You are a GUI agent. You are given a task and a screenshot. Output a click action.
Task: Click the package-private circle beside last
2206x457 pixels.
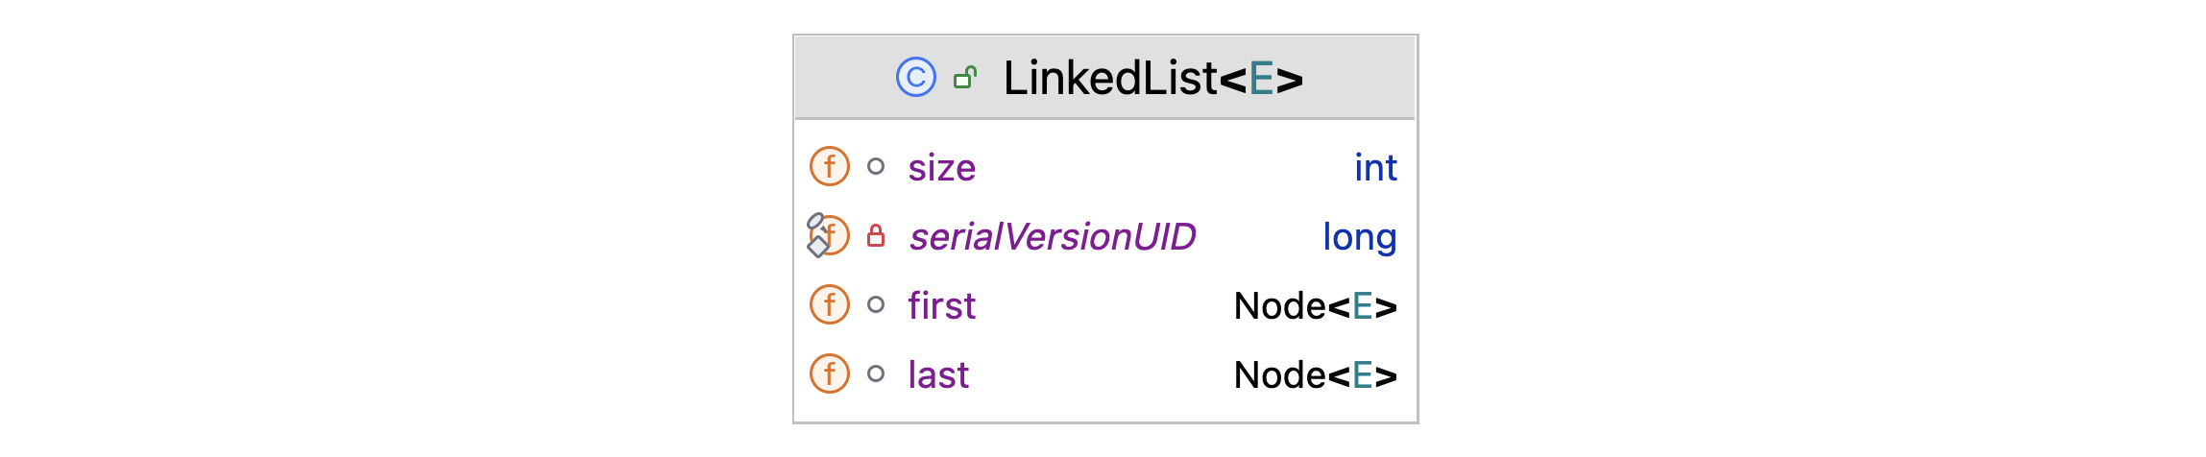click(x=876, y=373)
